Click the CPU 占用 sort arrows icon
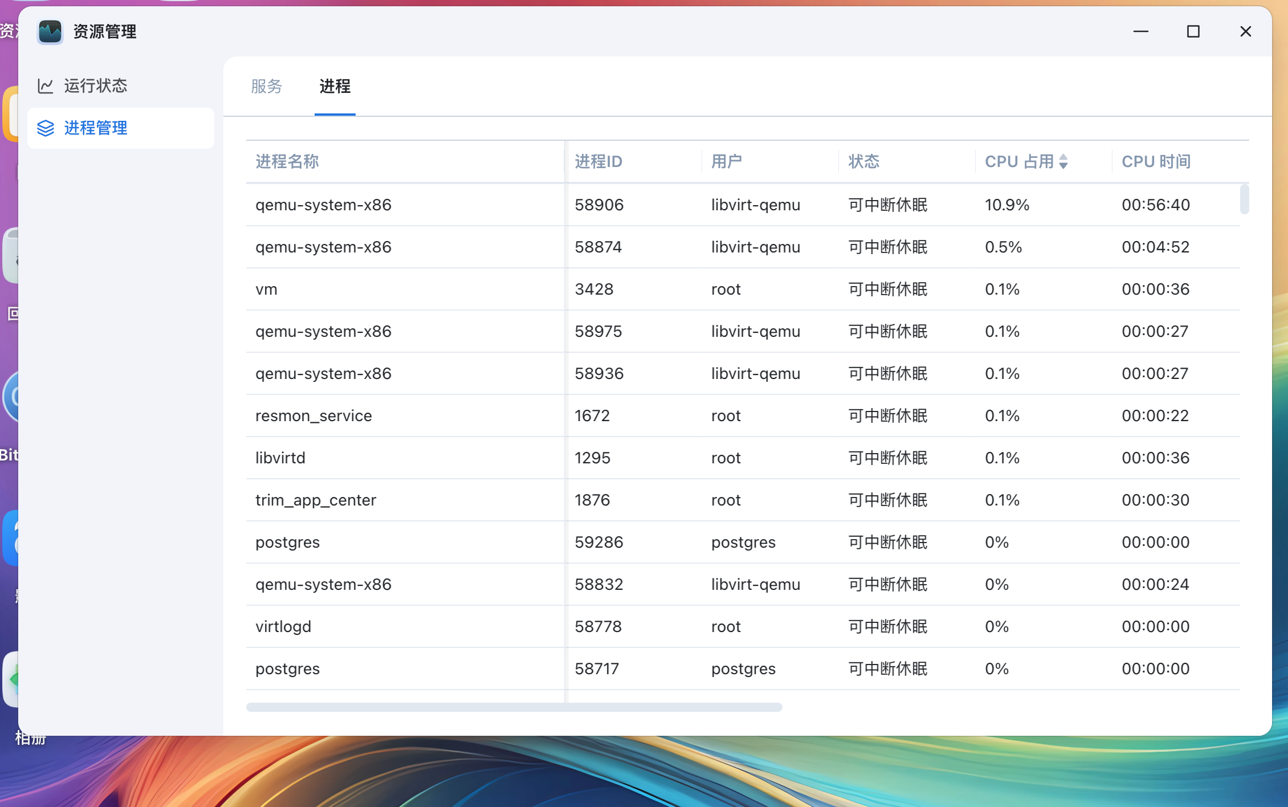The width and height of the screenshot is (1288, 807). click(x=1063, y=162)
